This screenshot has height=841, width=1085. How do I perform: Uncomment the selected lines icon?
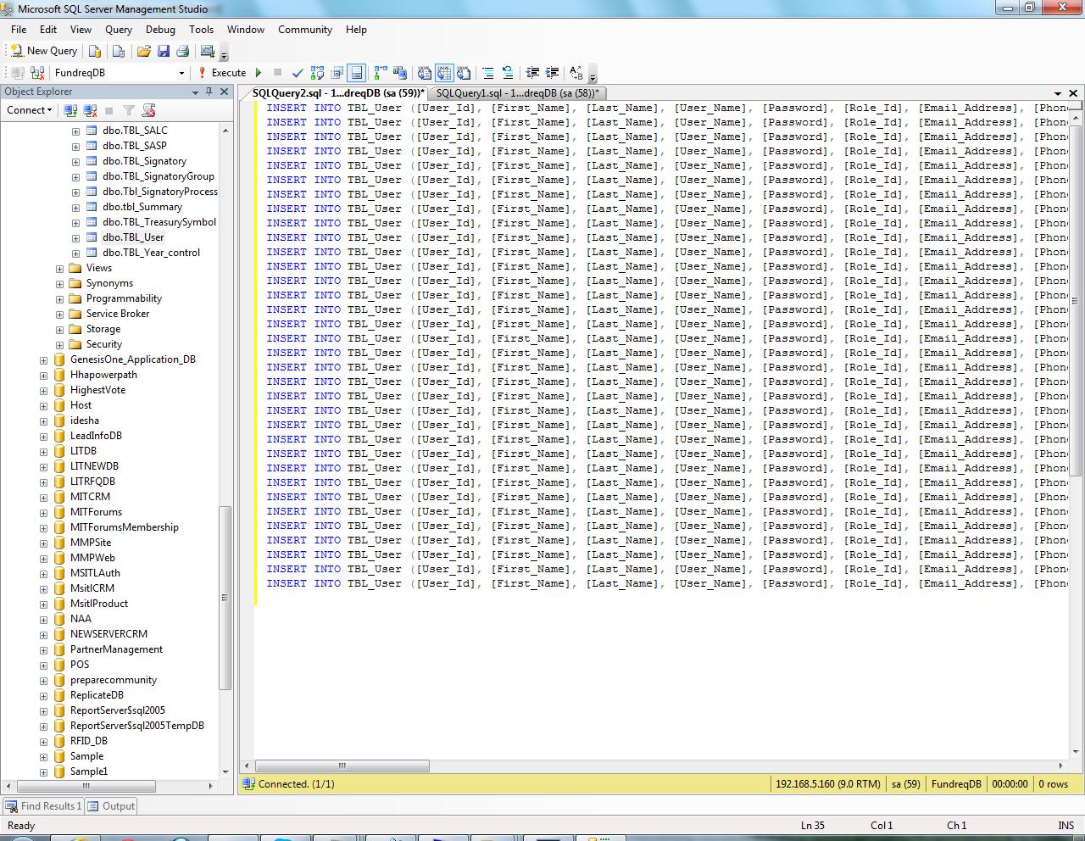508,73
